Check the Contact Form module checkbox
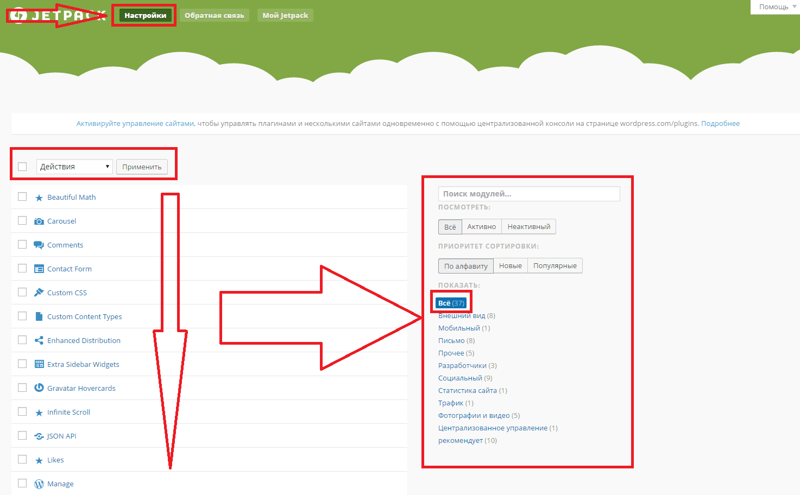The height and width of the screenshot is (495, 800). click(x=22, y=268)
